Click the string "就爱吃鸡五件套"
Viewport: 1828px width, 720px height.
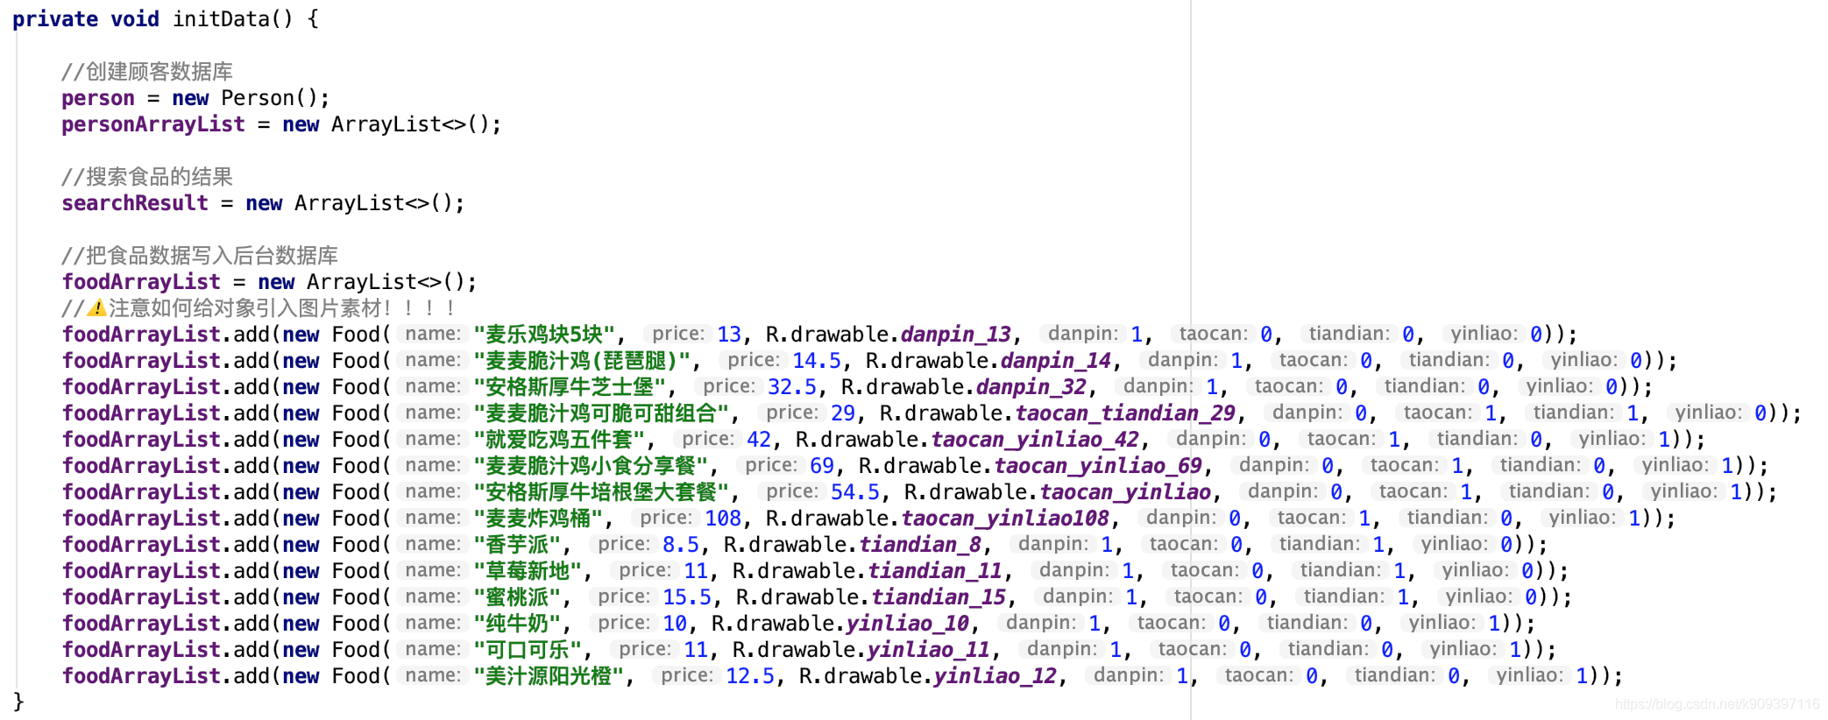pos(558,439)
